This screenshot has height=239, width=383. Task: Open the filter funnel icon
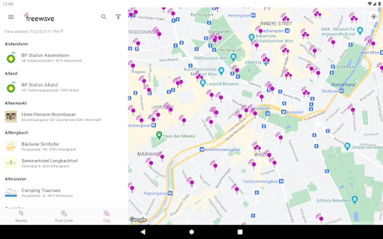[118, 17]
